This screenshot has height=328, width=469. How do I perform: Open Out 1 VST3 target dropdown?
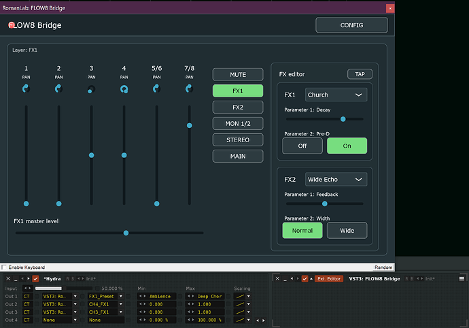[x=60, y=296]
